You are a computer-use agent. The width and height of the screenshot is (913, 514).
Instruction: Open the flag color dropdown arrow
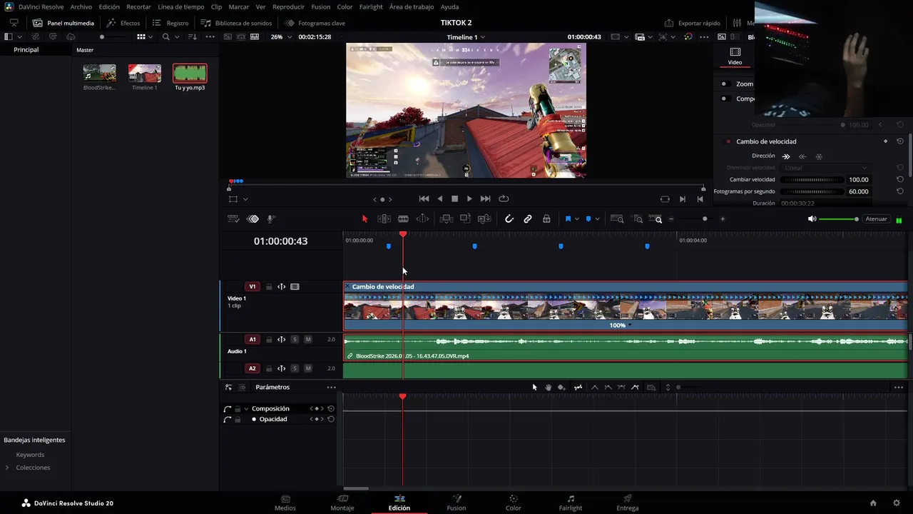[577, 219]
